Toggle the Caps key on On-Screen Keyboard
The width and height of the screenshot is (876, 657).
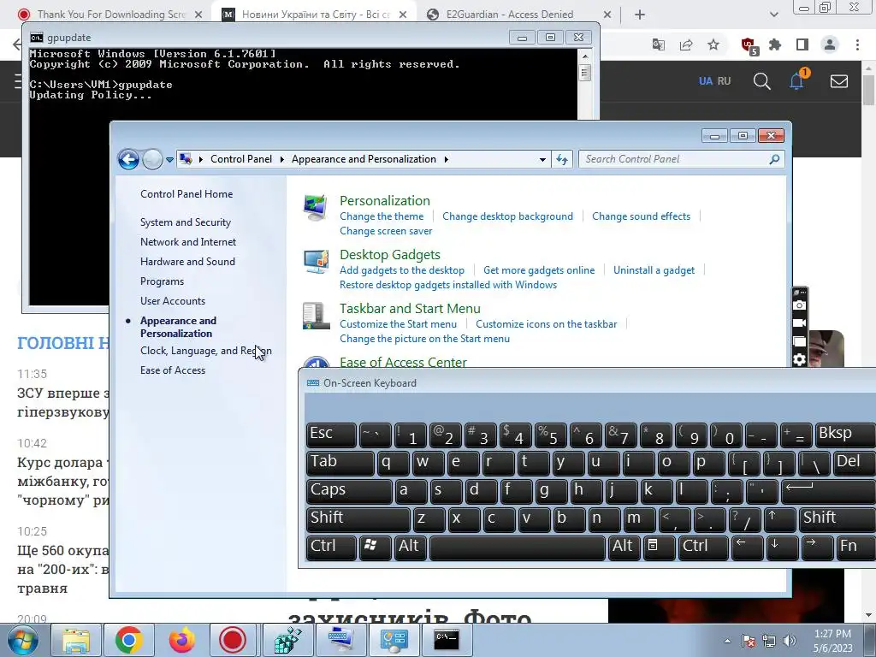(349, 490)
